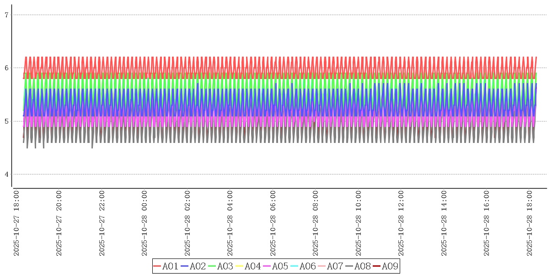552x274 pixels.
Task: Click the cyan A06 legend color swatch
Action: pos(295,266)
